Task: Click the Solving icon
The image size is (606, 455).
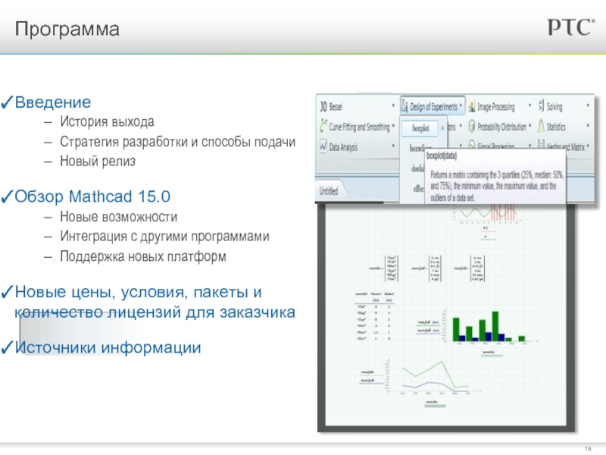Action: (x=541, y=105)
